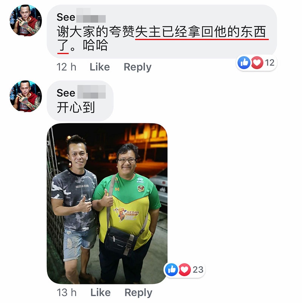The image size is (302, 303).
Task: Open profile picture beside the first comment
Action: click(x=26, y=20)
